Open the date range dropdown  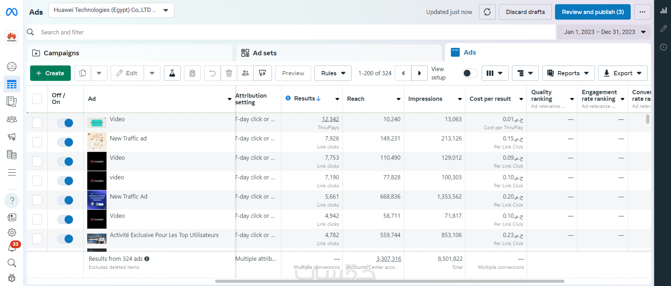point(604,32)
